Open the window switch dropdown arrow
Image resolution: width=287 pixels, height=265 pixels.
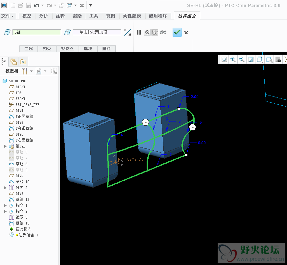[75, 5]
